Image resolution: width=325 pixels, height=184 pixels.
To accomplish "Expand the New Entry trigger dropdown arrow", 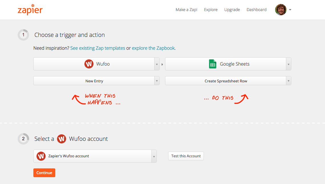I will tap(157, 81).
